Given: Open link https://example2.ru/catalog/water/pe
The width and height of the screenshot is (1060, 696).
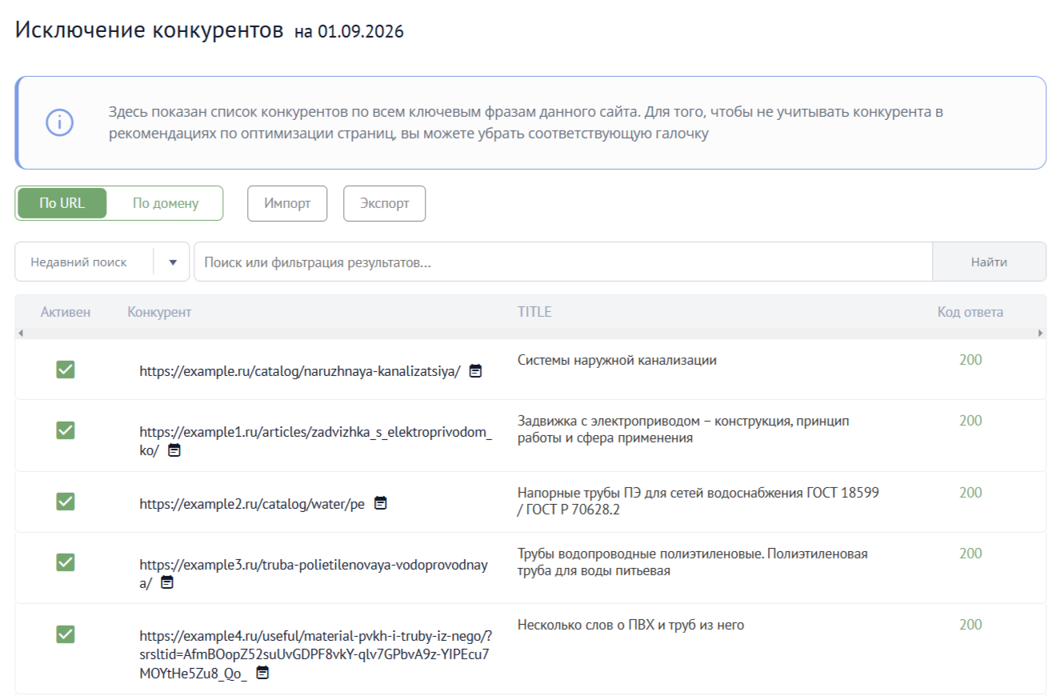Looking at the screenshot, I should pyautogui.click(x=252, y=504).
